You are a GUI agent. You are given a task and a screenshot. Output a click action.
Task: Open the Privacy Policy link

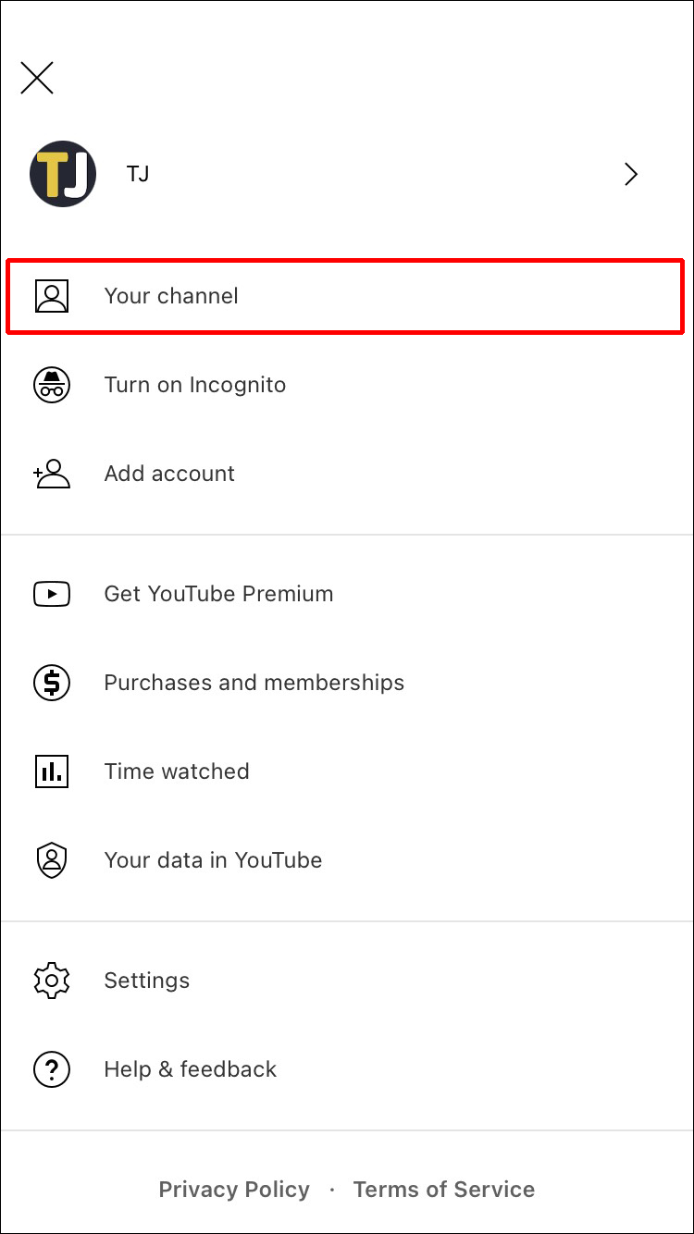tap(234, 1190)
